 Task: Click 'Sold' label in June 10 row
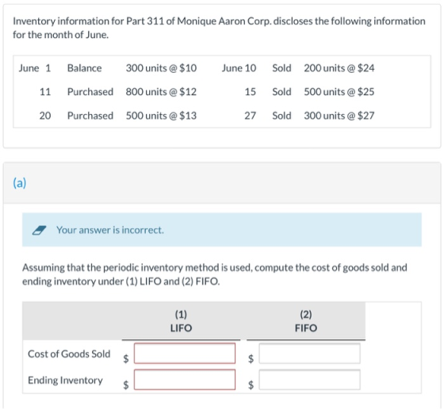pyautogui.click(x=281, y=68)
